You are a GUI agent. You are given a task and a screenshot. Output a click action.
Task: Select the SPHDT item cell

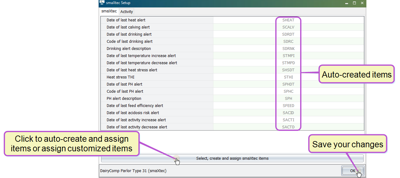pos(288,84)
